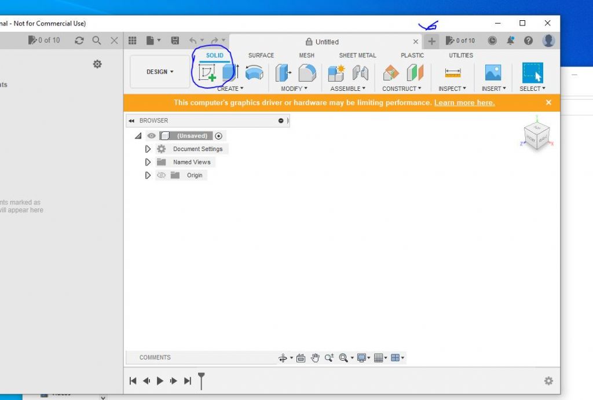Switch to the PLASTIC tab
Screen dimensions: 593x400
[x=412, y=55]
